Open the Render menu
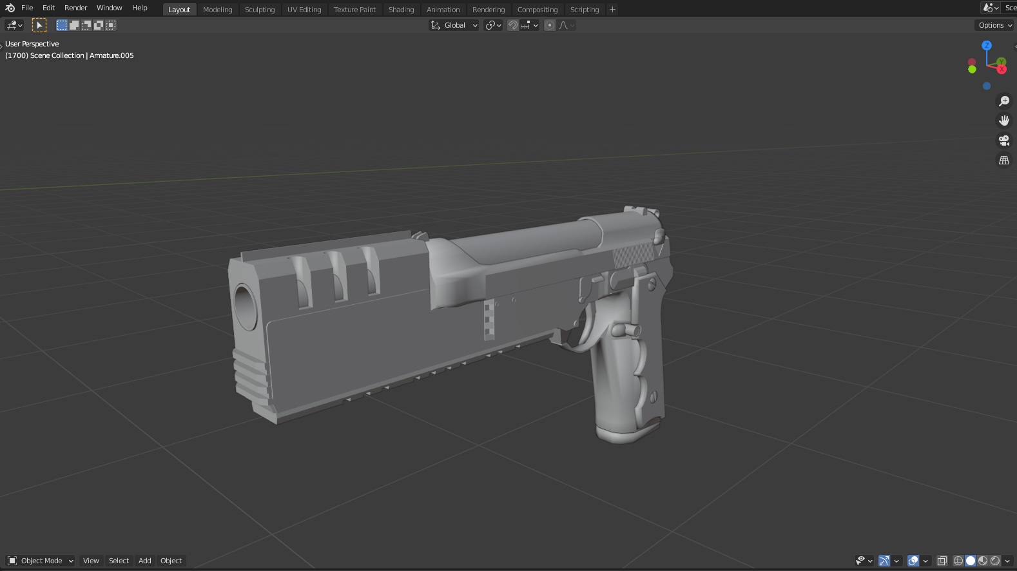The image size is (1017, 571). (75, 8)
